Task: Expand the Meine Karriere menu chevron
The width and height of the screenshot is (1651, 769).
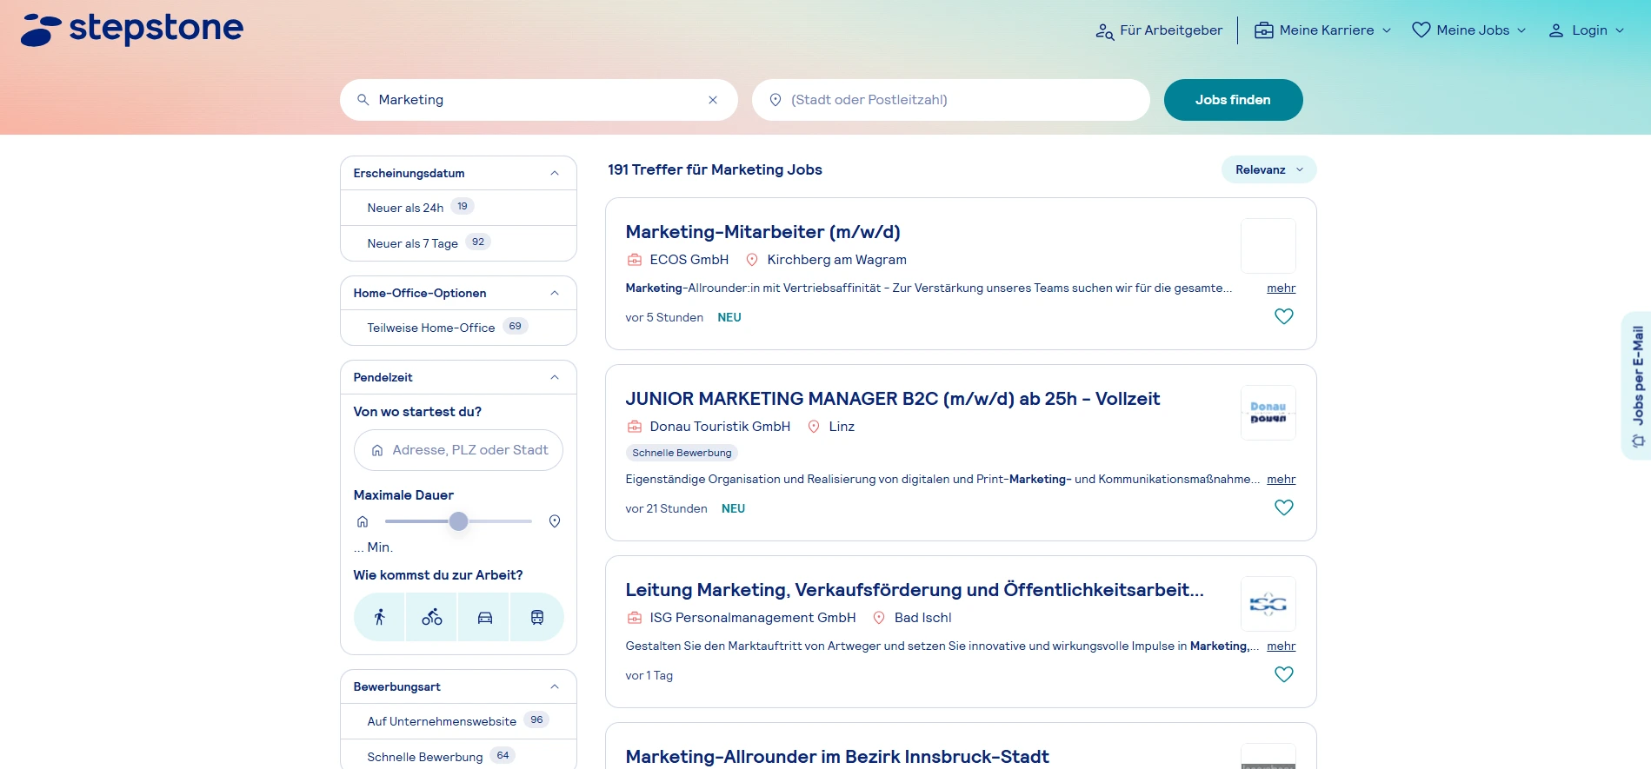Action: coord(1387,30)
